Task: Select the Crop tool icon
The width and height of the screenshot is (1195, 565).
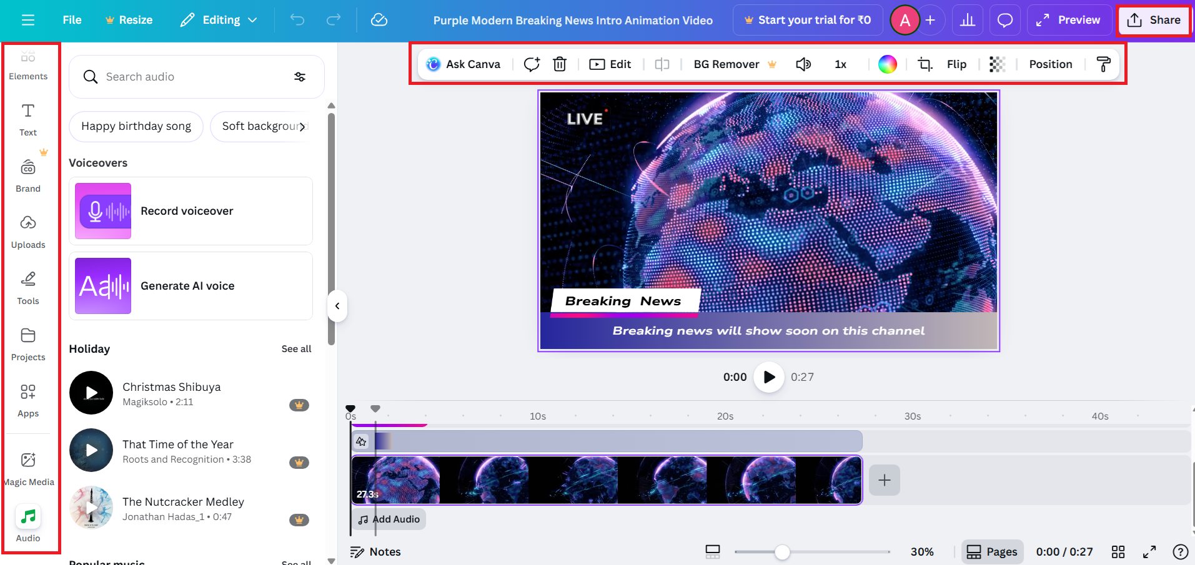Action: tap(925, 64)
